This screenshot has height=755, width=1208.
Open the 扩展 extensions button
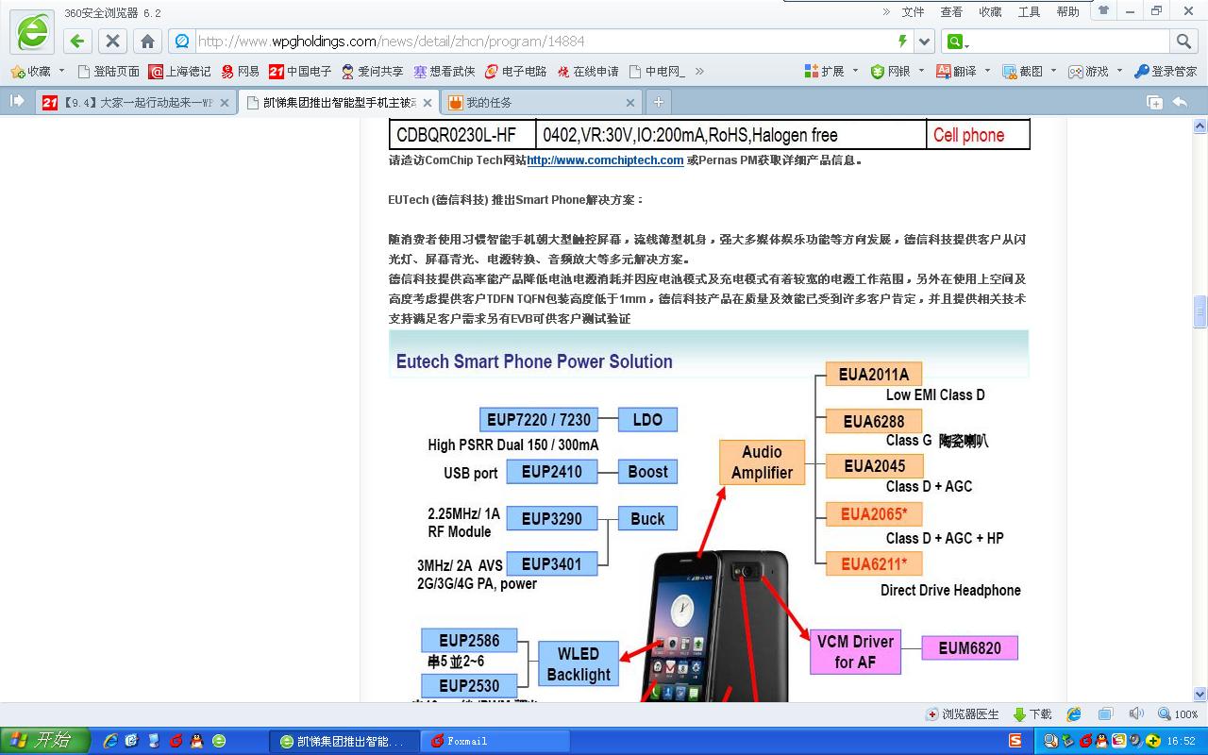point(825,71)
